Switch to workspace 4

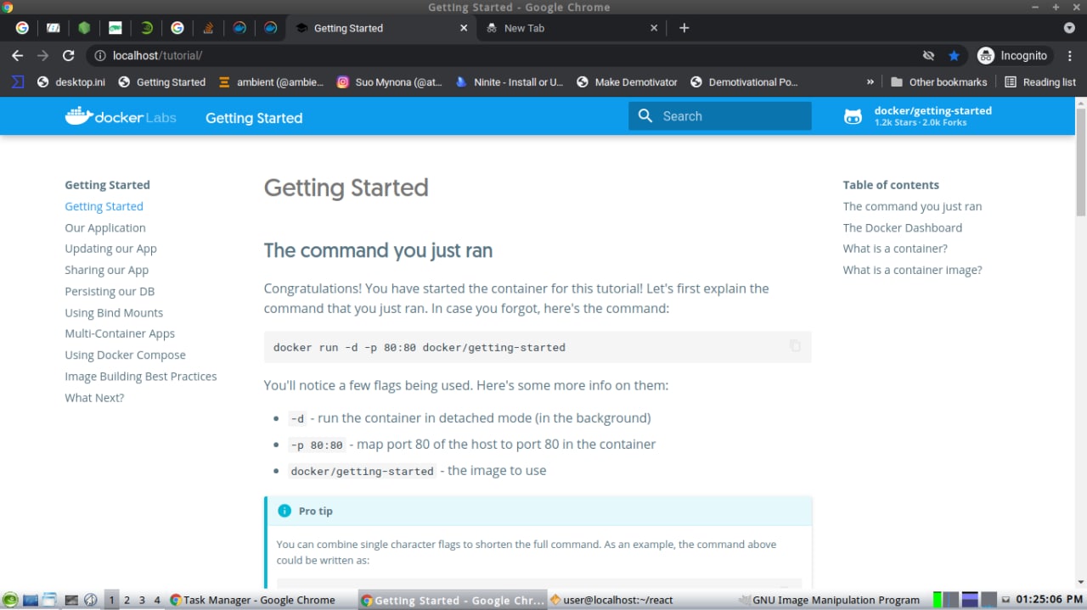(157, 600)
